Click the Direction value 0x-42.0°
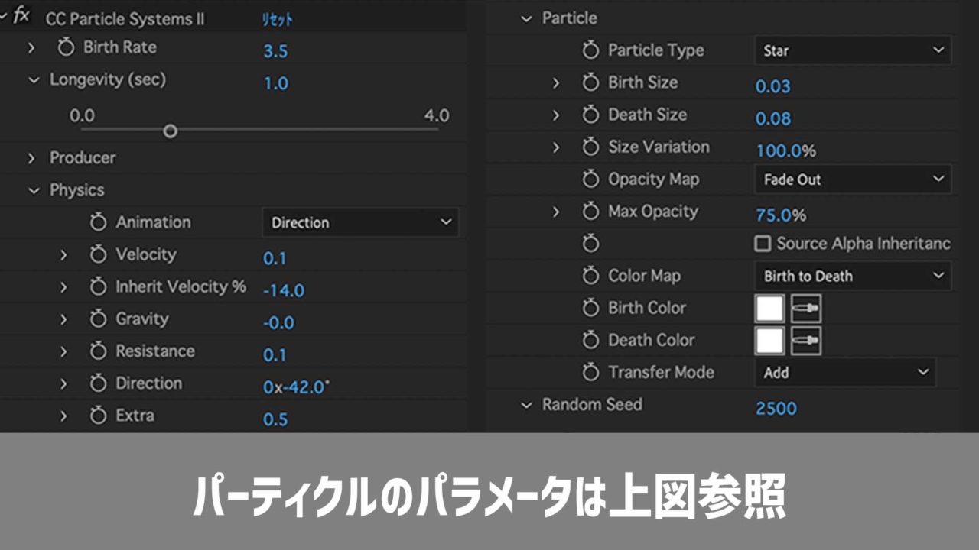The width and height of the screenshot is (979, 550). [x=296, y=387]
